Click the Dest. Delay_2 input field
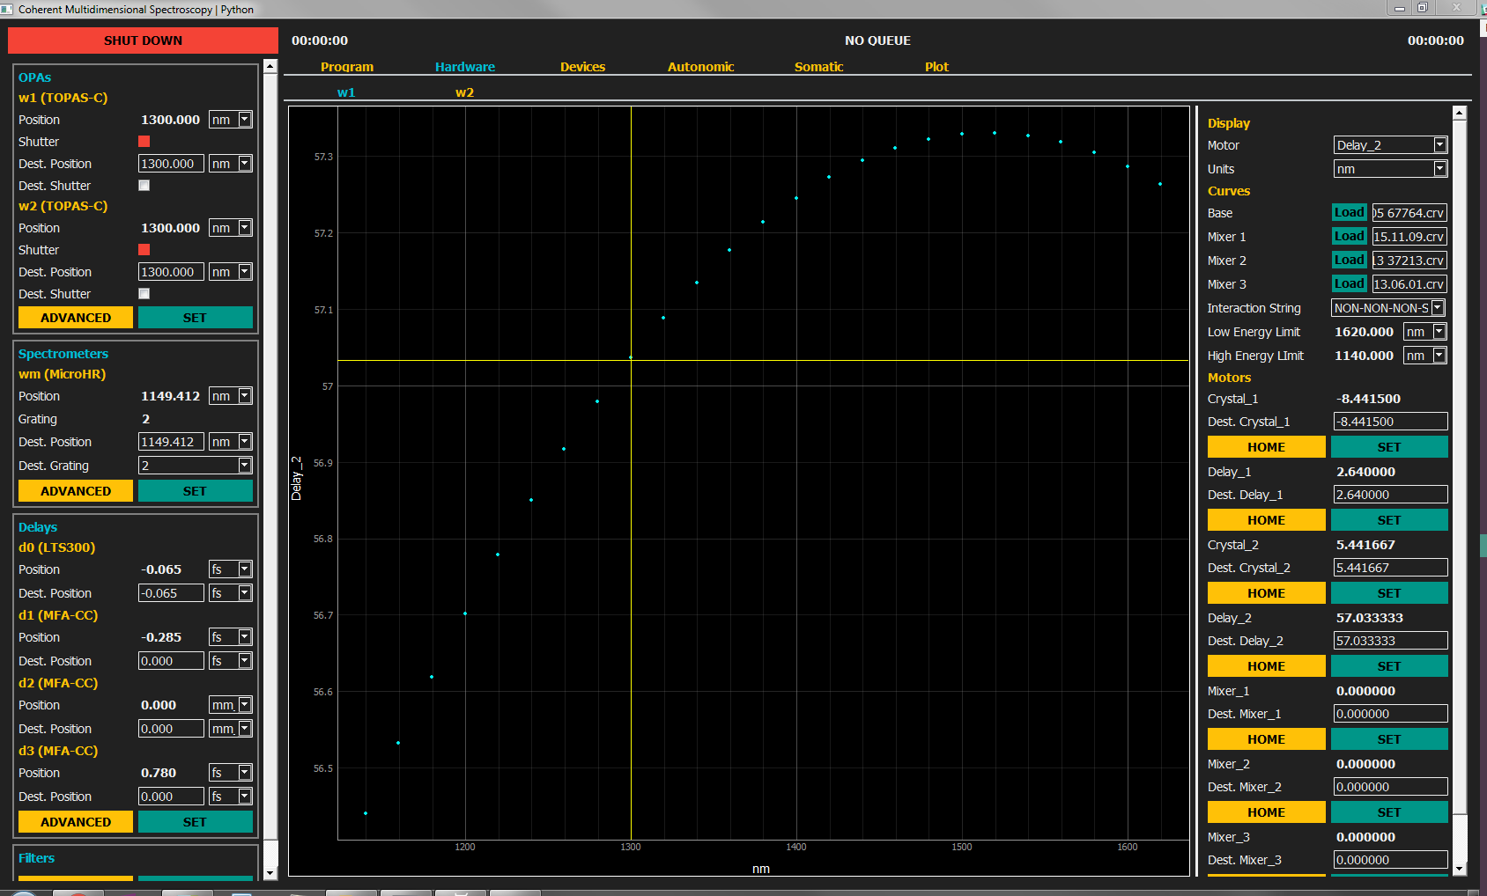This screenshot has width=1487, height=896. 1390,641
